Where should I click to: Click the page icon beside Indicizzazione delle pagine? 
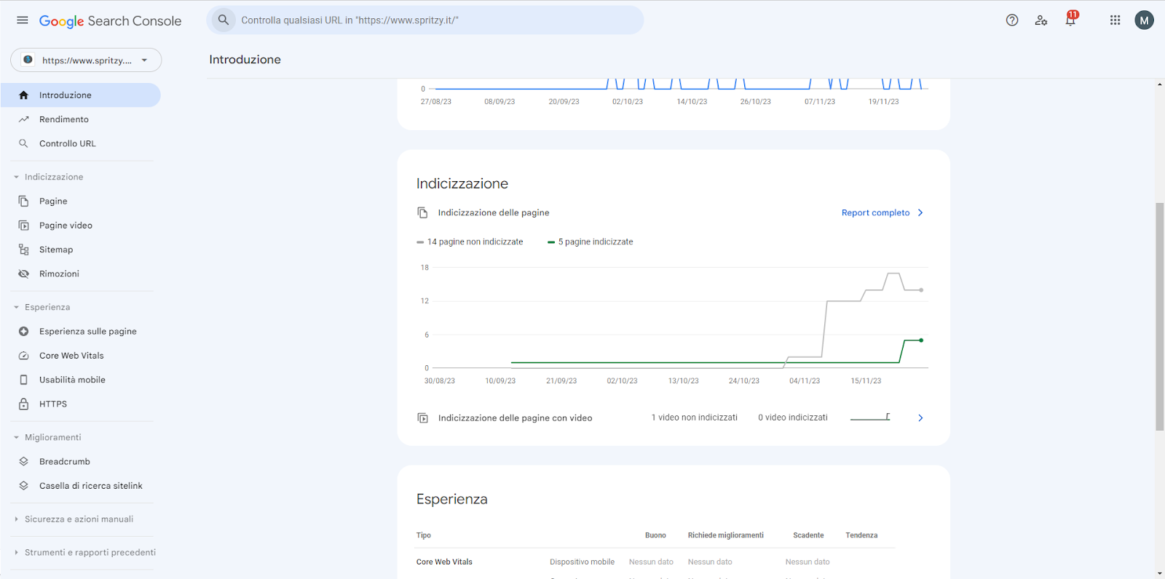coord(422,212)
